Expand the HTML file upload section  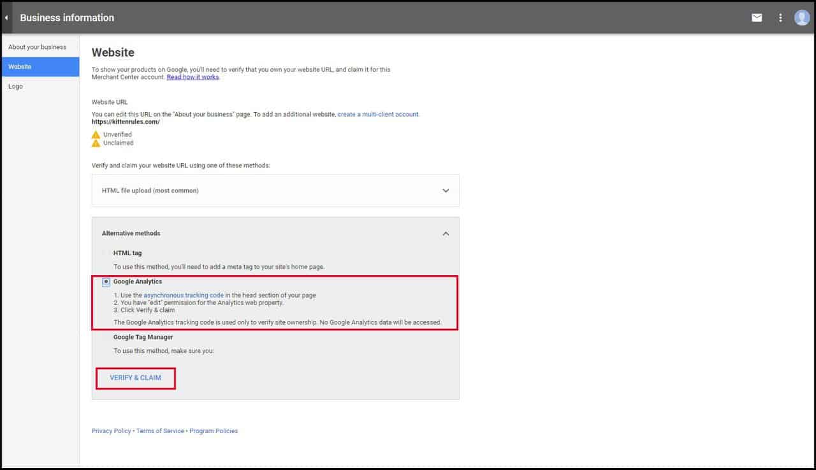(446, 190)
